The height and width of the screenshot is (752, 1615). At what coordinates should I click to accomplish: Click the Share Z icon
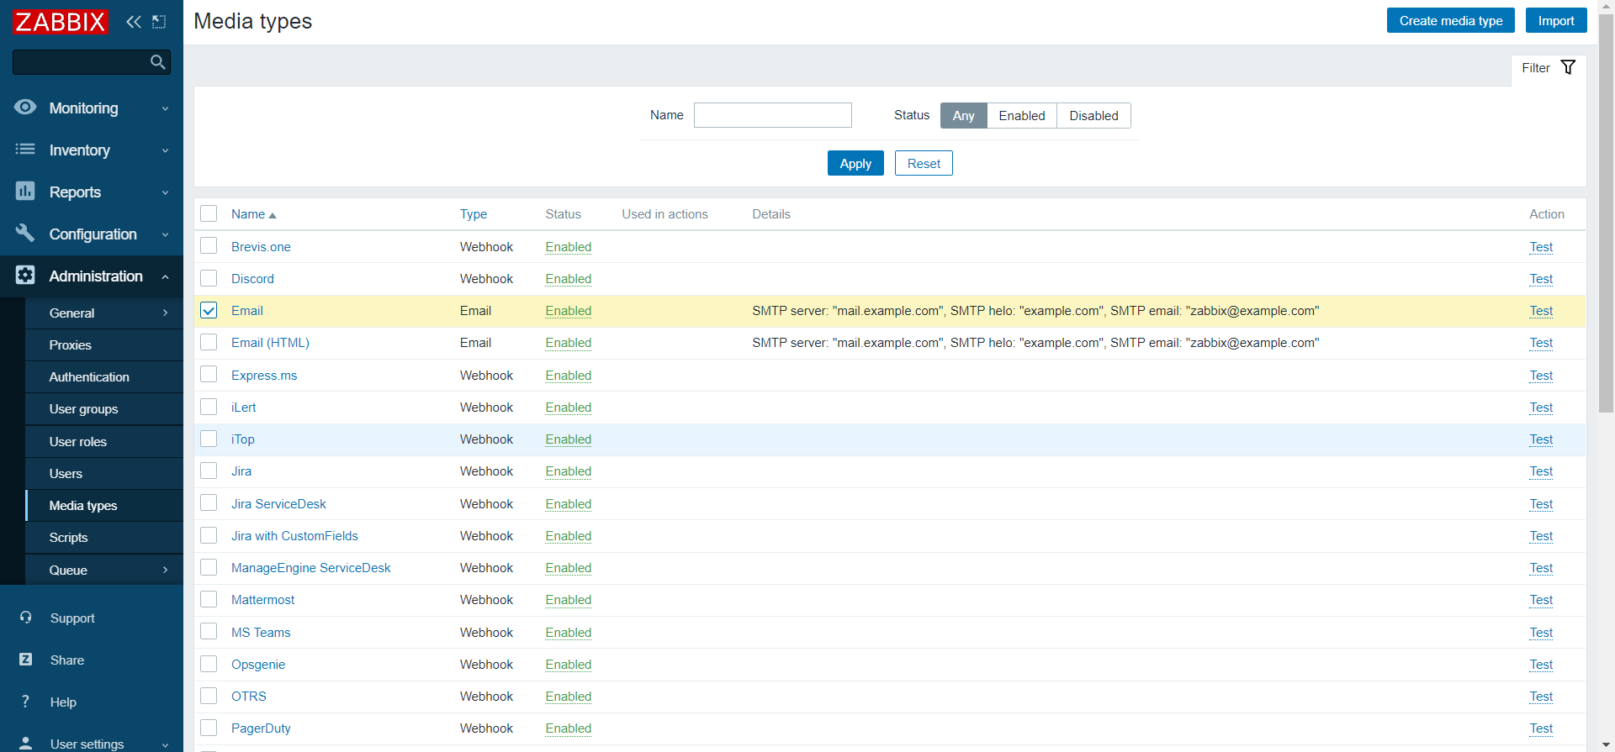coord(25,660)
